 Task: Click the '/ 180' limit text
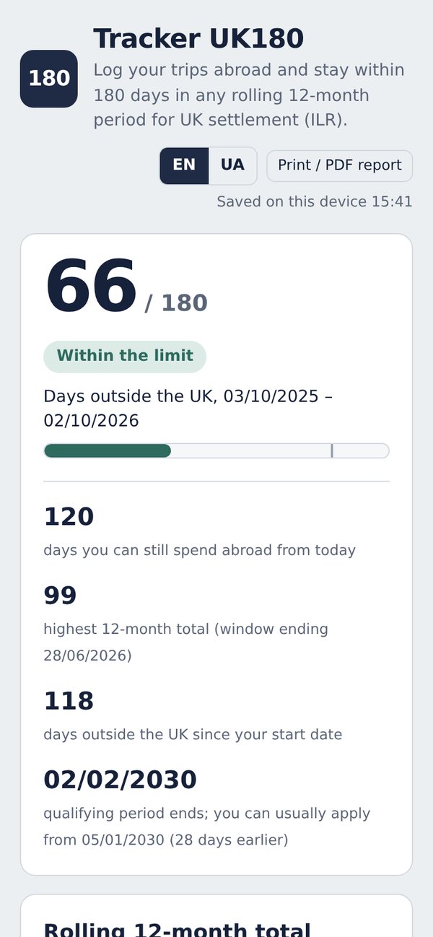coord(176,303)
